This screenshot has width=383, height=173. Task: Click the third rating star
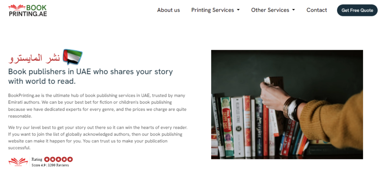pos(58,159)
